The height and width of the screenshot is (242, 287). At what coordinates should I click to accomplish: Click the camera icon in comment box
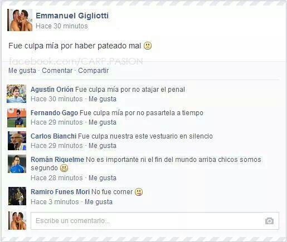coord(269,221)
